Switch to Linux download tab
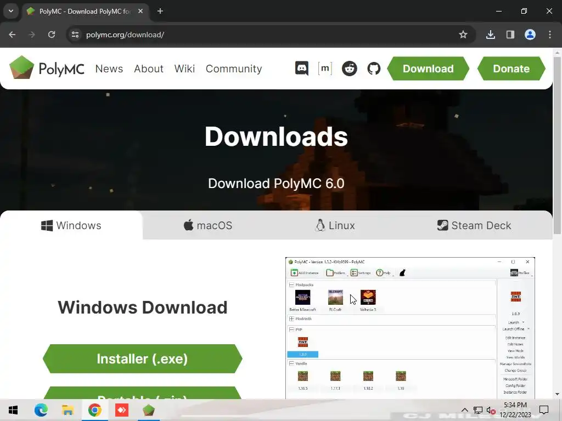This screenshot has height=421, width=562. [335, 225]
